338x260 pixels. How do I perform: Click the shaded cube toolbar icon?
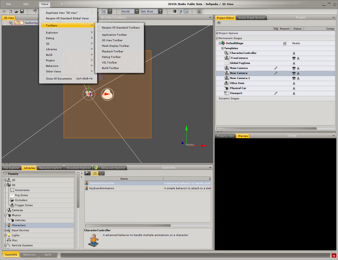[x=174, y=11]
